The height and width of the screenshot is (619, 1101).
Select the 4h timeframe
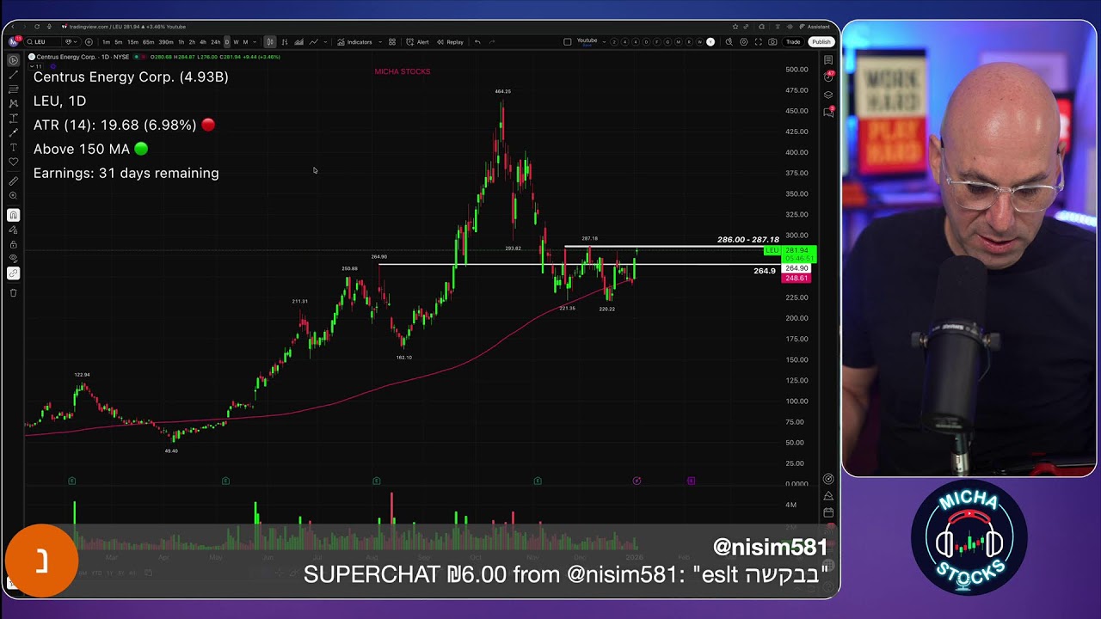point(203,41)
